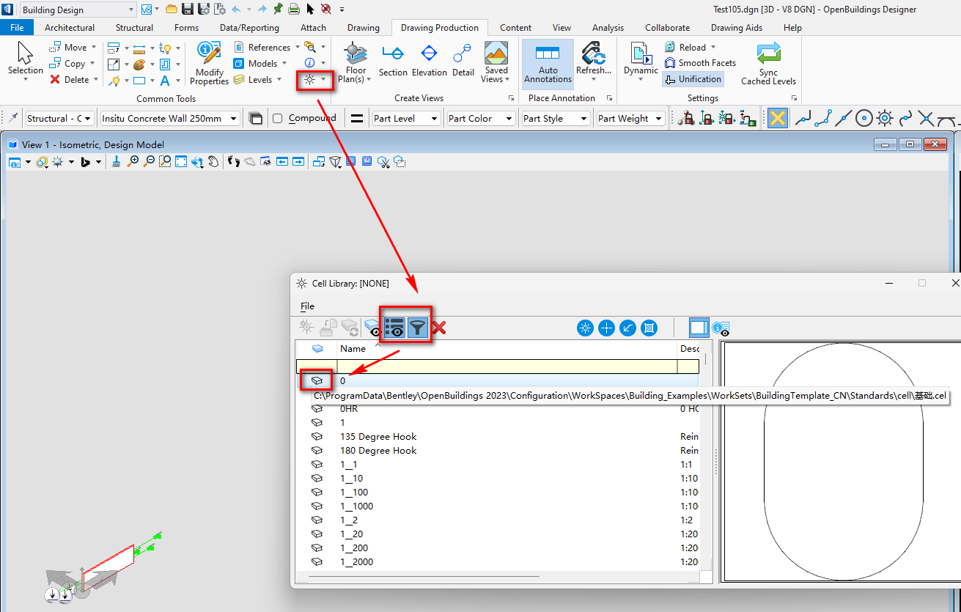Open the Building Design workflow dropdown
This screenshot has width=961, height=612.
(78, 10)
